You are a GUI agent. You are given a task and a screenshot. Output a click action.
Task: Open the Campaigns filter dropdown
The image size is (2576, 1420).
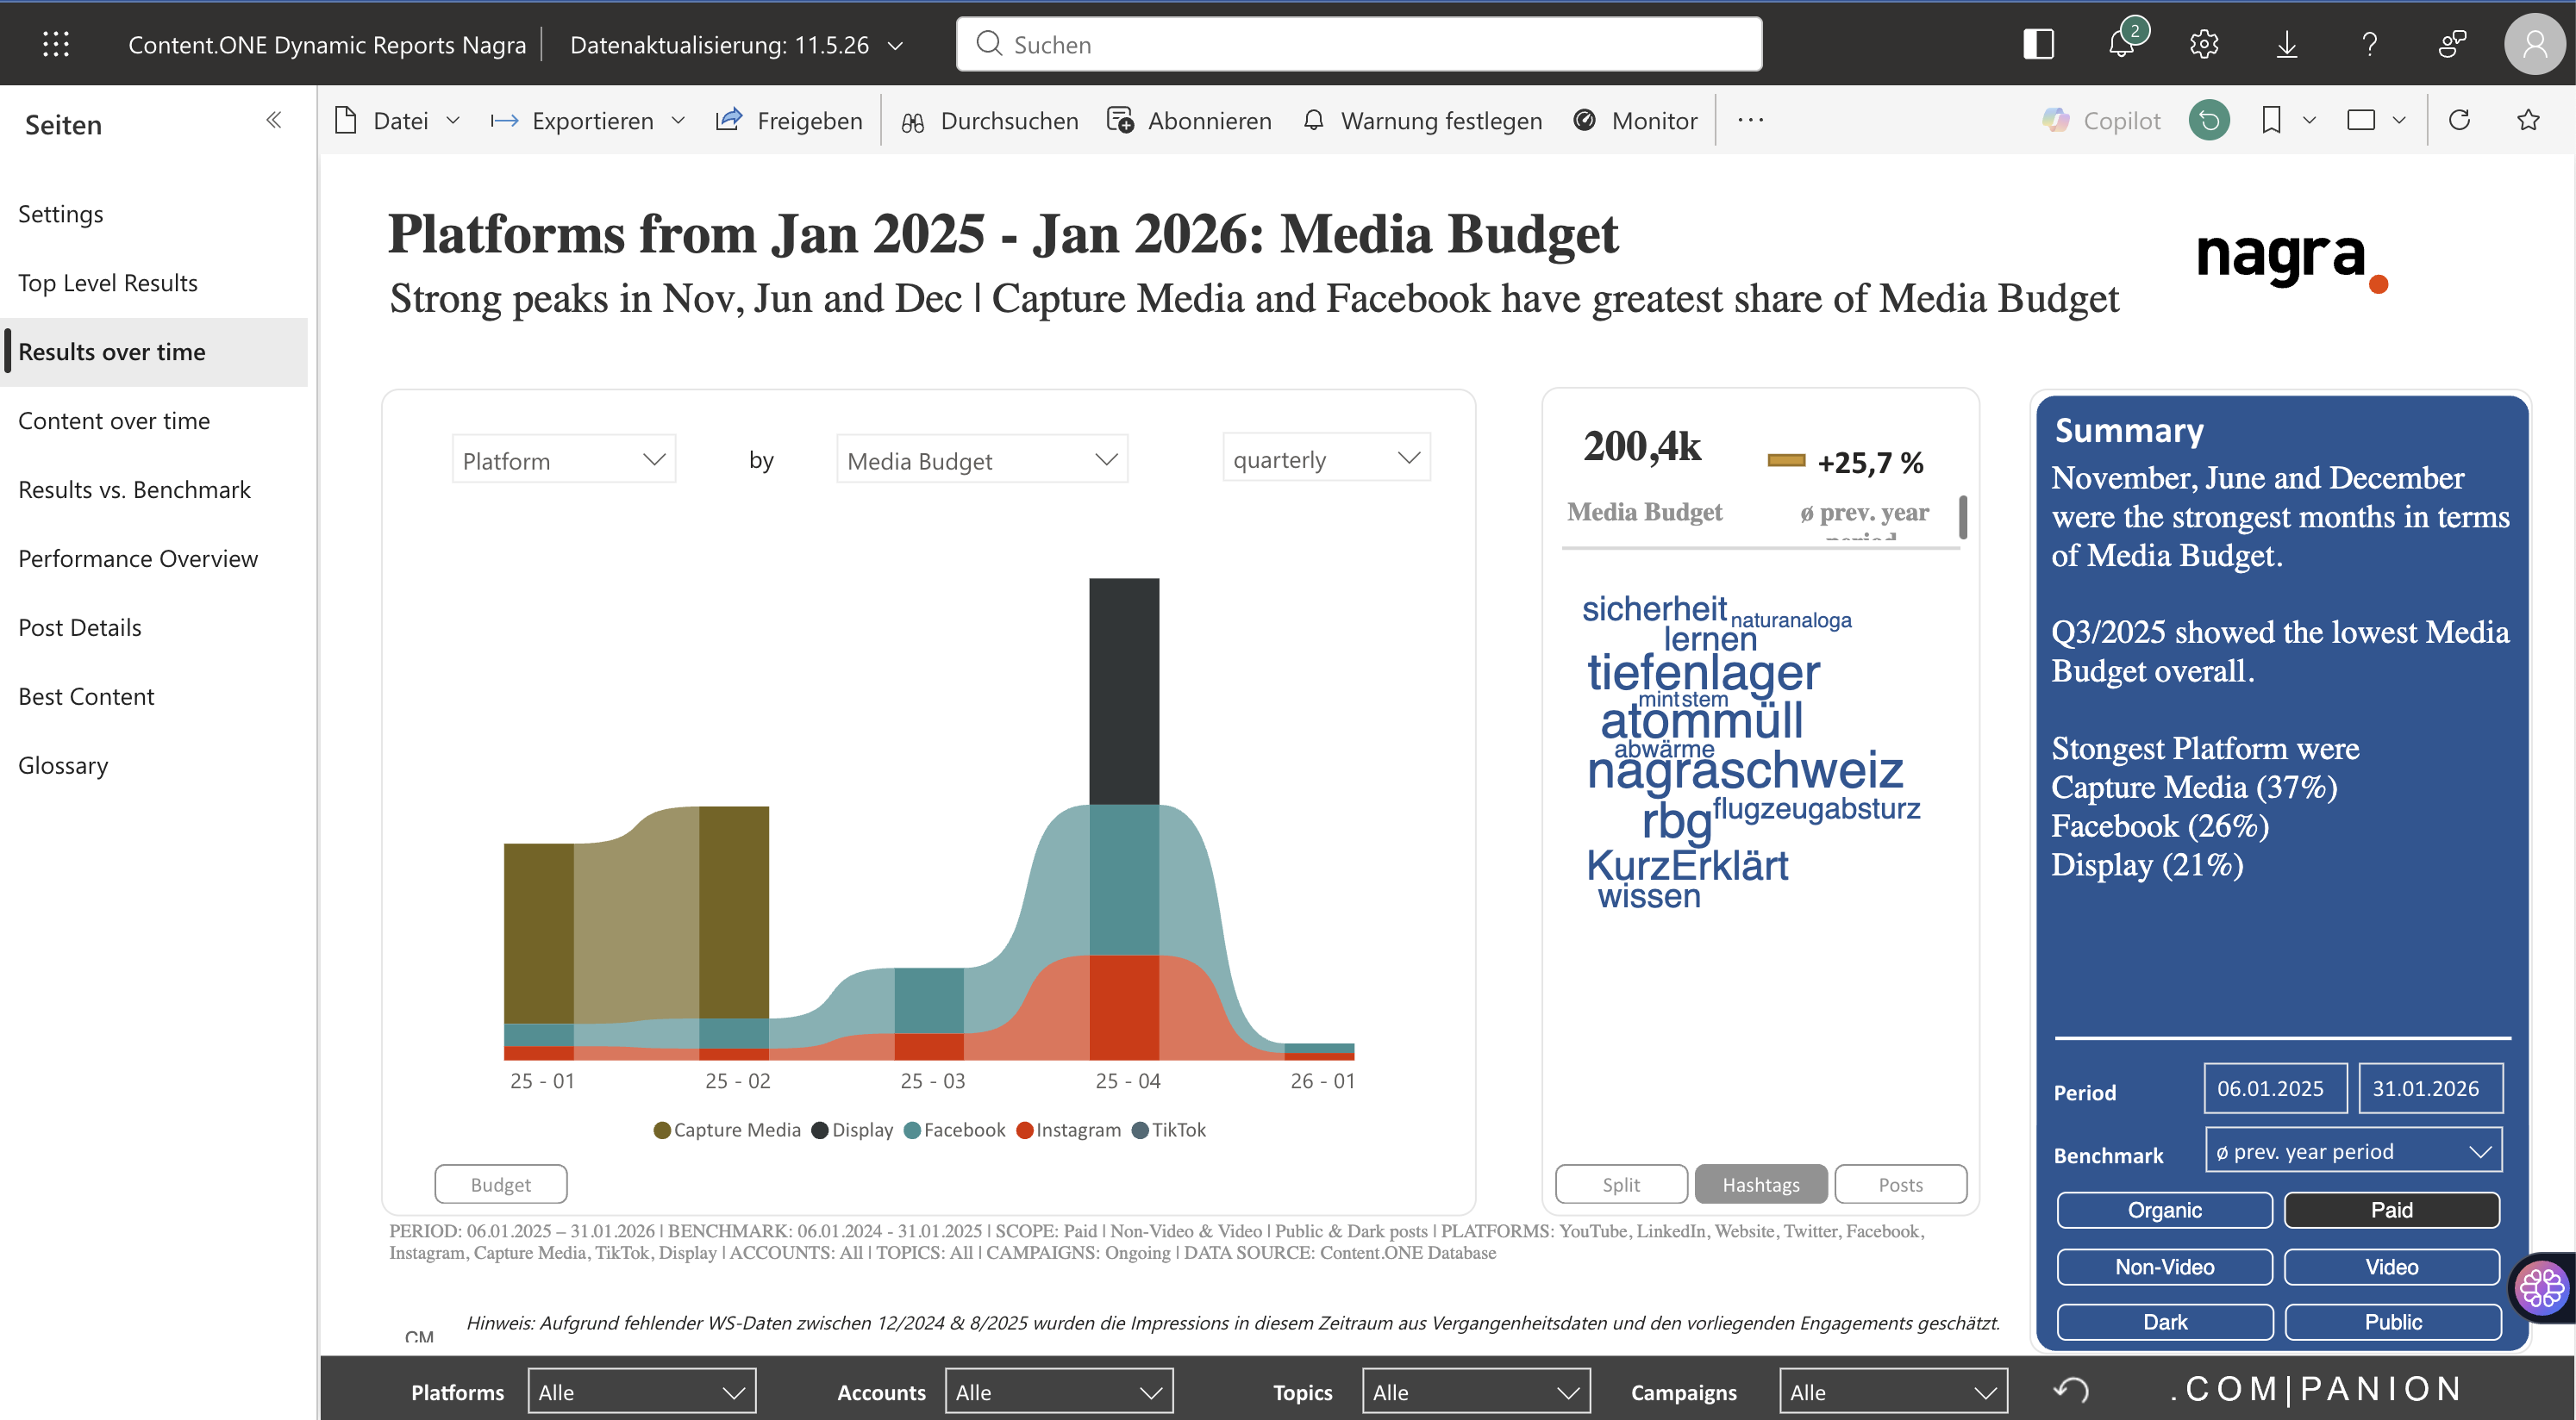click(1893, 1391)
